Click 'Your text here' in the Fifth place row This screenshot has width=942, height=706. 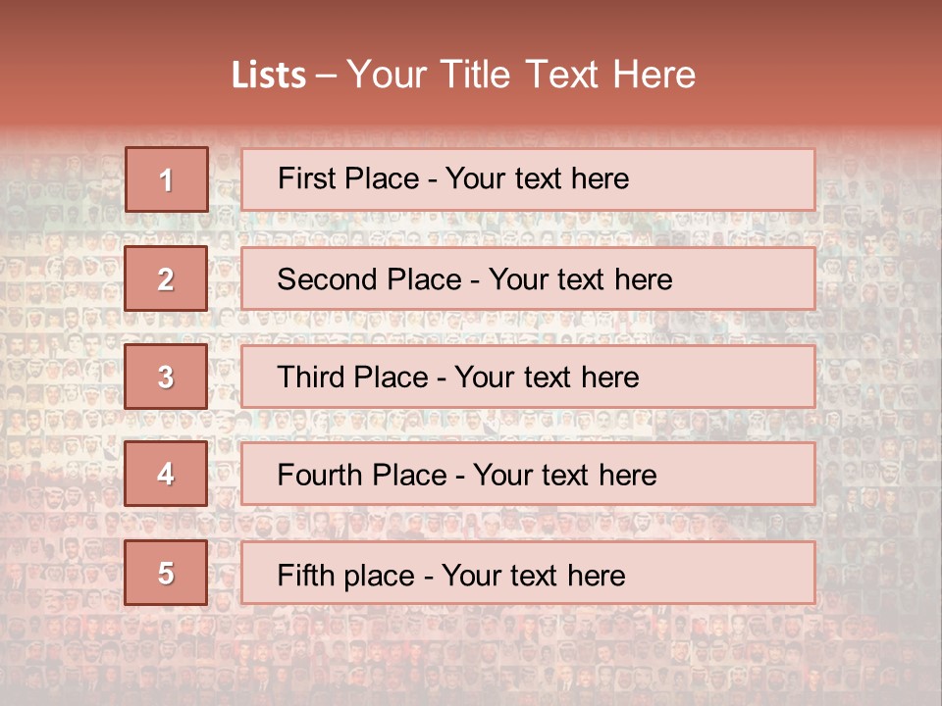tap(534, 575)
